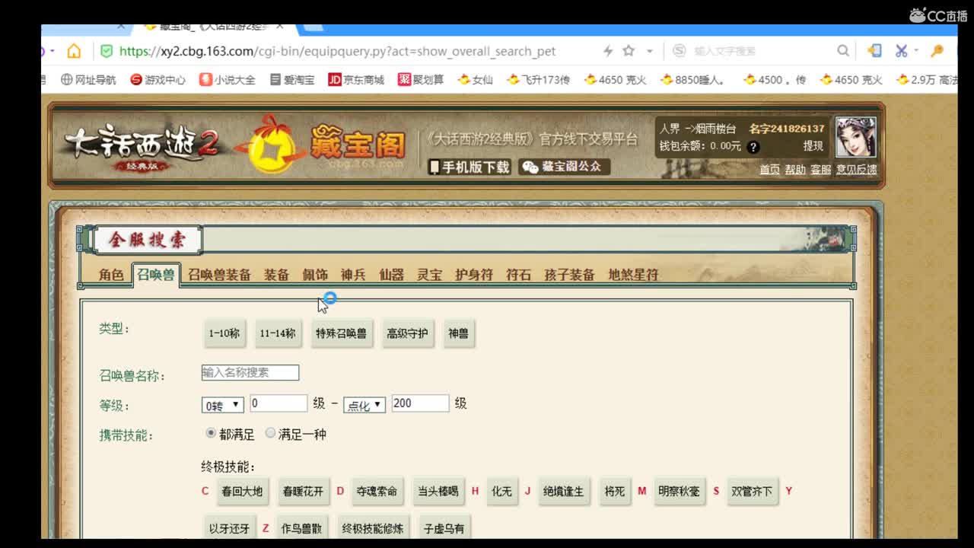Open the 女仙 bookmark

(476, 79)
